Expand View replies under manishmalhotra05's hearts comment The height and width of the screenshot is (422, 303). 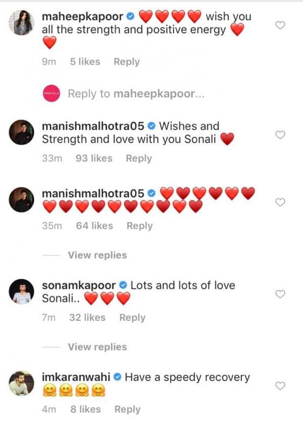pyautogui.click(x=97, y=255)
